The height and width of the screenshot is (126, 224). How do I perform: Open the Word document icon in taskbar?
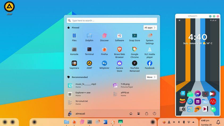tap(105, 122)
